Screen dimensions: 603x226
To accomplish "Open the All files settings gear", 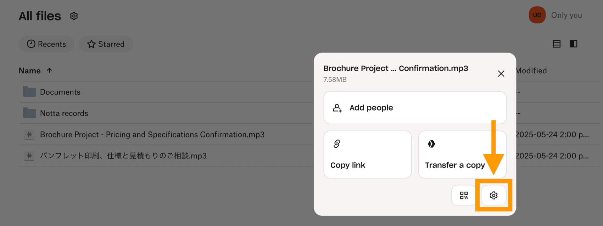I will coord(74,16).
